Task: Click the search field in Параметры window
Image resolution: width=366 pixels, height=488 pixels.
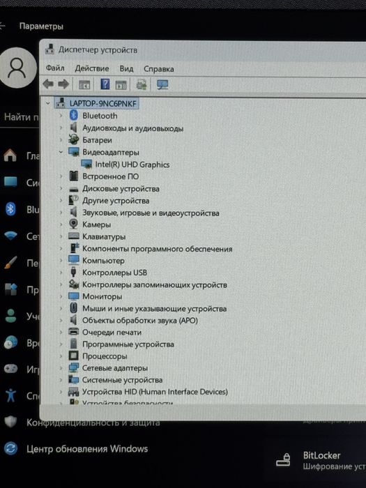Action: [20, 117]
